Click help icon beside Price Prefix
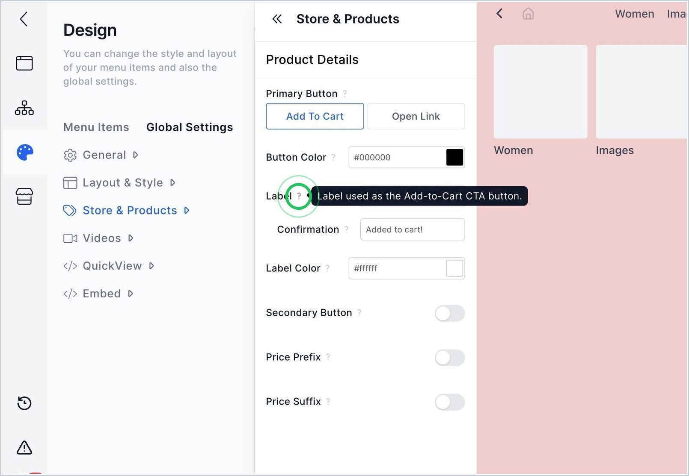 coord(328,357)
